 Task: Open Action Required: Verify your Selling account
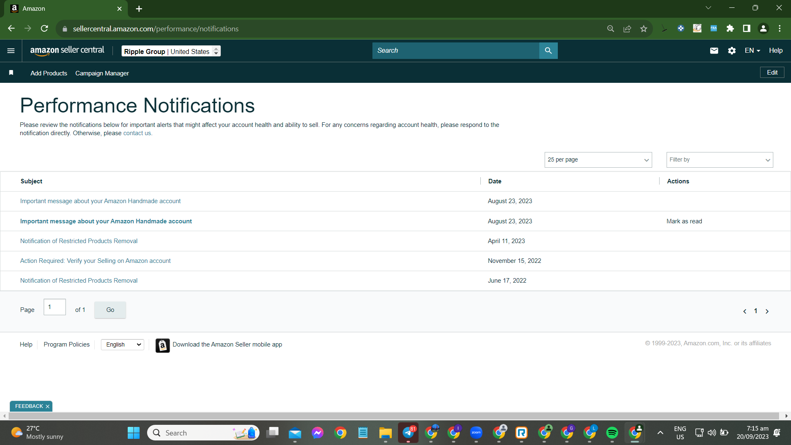coord(95,261)
